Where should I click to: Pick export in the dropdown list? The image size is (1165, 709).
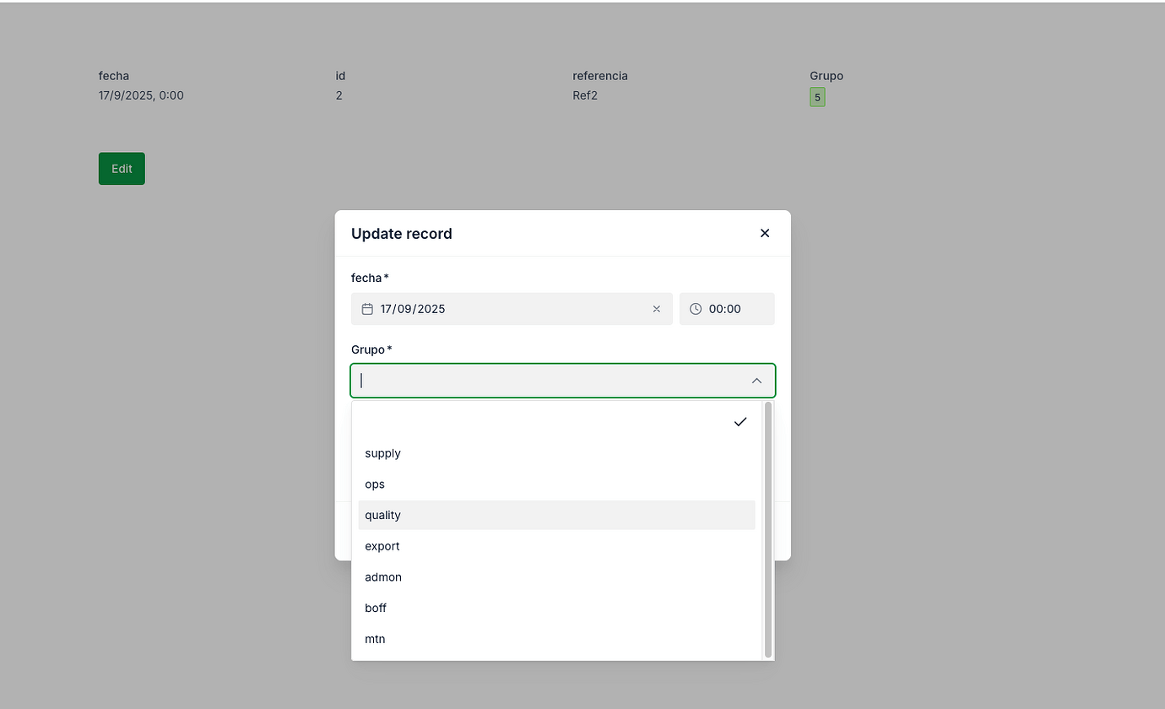pos(382,546)
